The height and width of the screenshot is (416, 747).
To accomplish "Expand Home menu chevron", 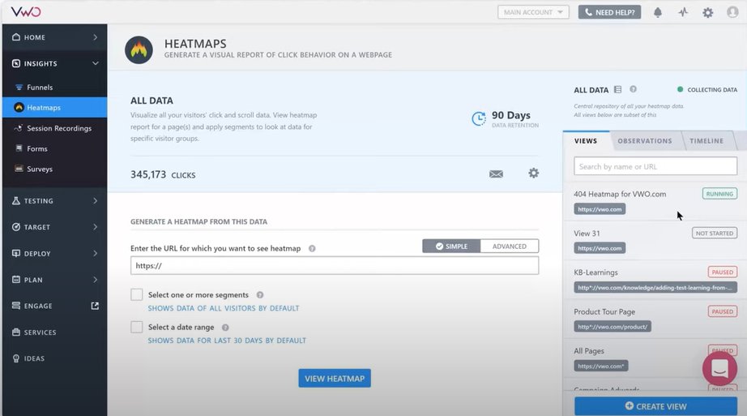I will (x=96, y=37).
